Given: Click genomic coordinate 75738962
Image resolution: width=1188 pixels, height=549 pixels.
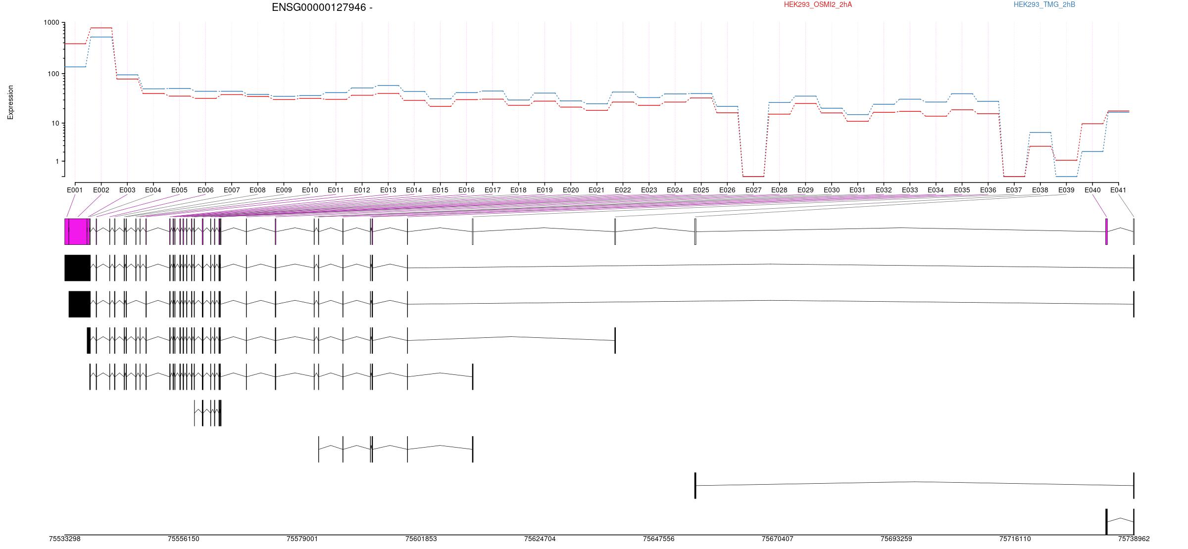Looking at the screenshot, I should [x=1134, y=539].
